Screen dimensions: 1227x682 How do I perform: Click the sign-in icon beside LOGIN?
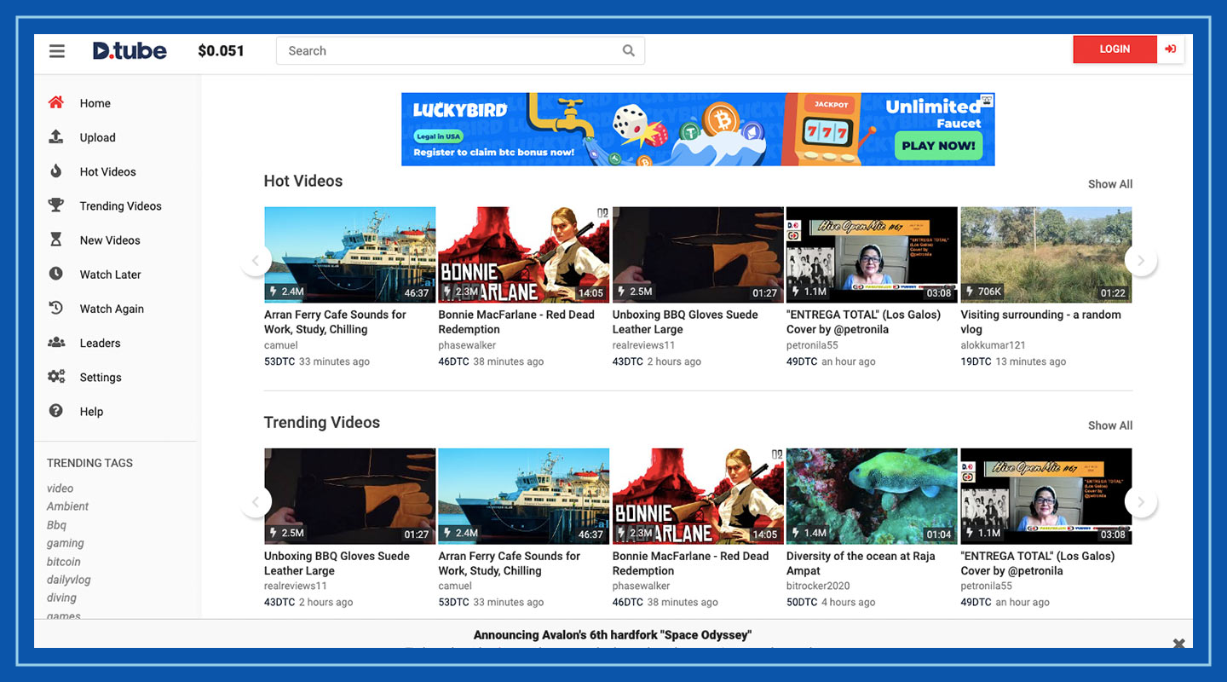(x=1170, y=49)
